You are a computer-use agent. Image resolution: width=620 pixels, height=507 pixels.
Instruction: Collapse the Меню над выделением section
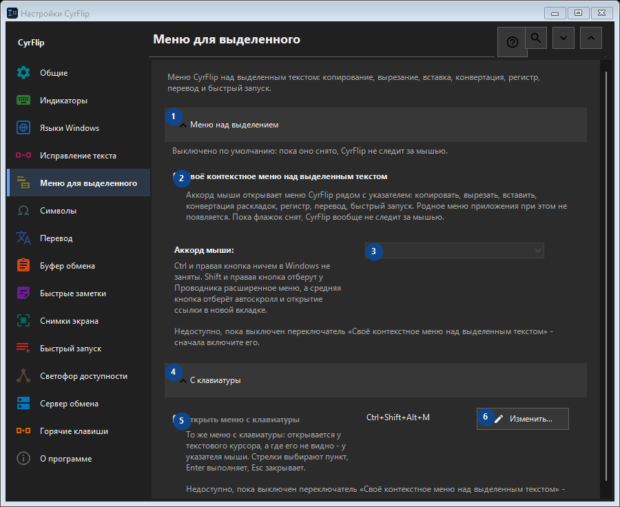(x=375, y=125)
